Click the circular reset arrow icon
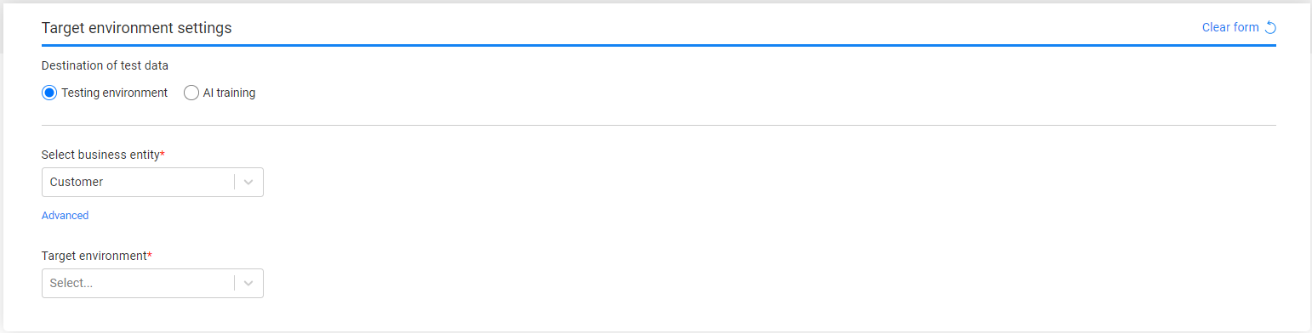Screen dimensions: 1312x333 (x=1270, y=27)
